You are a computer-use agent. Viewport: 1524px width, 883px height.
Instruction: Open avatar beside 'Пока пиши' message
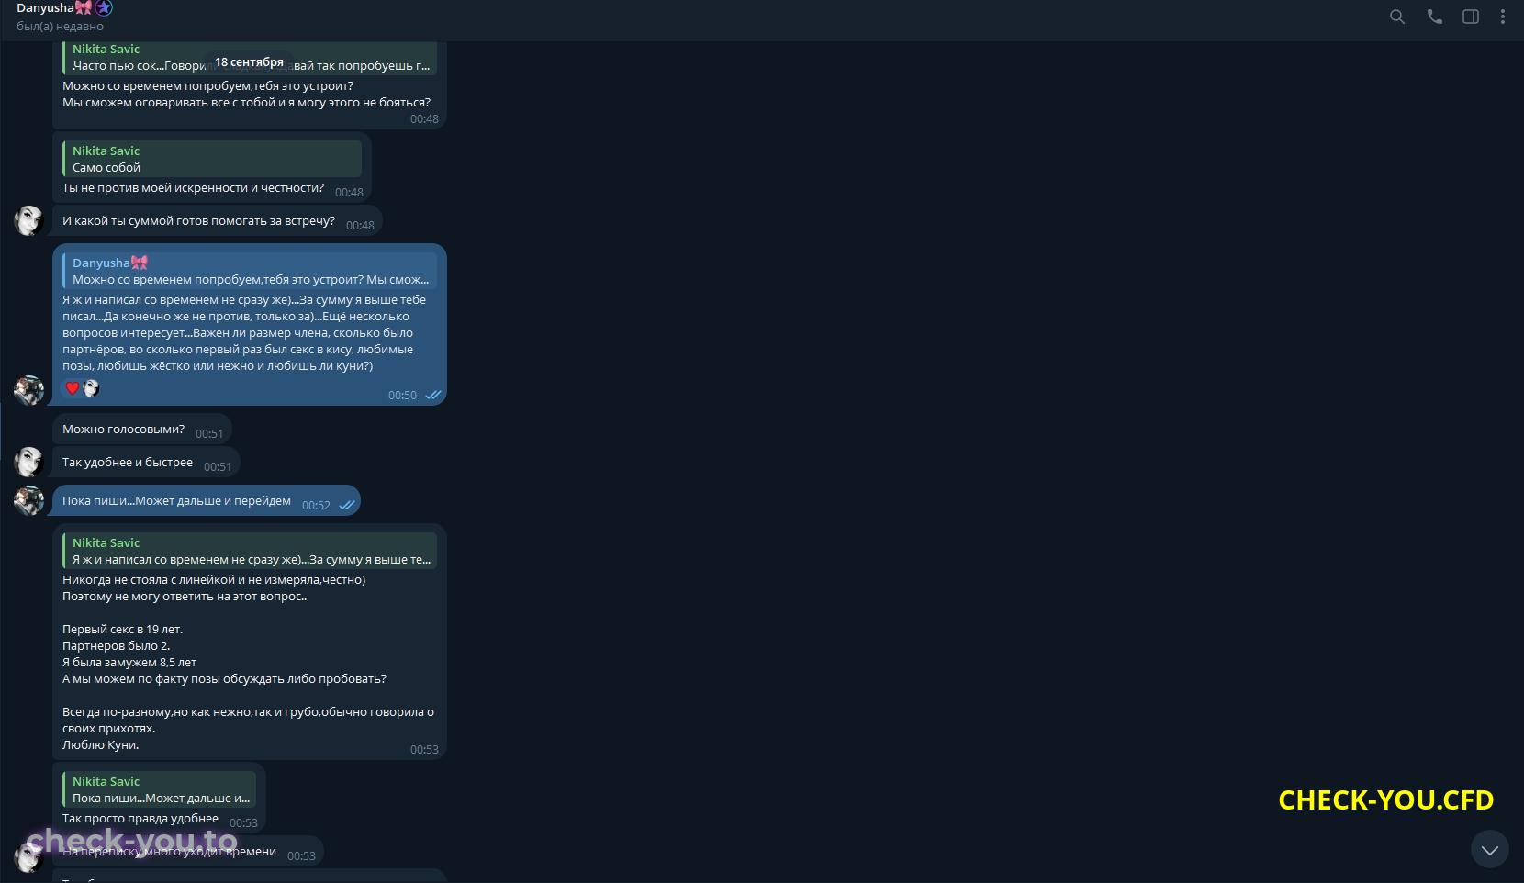click(x=28, y=500)
